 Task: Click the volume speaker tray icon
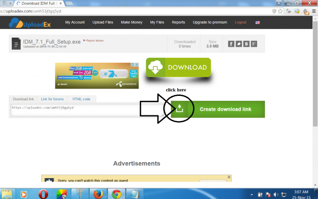point(276,195)
